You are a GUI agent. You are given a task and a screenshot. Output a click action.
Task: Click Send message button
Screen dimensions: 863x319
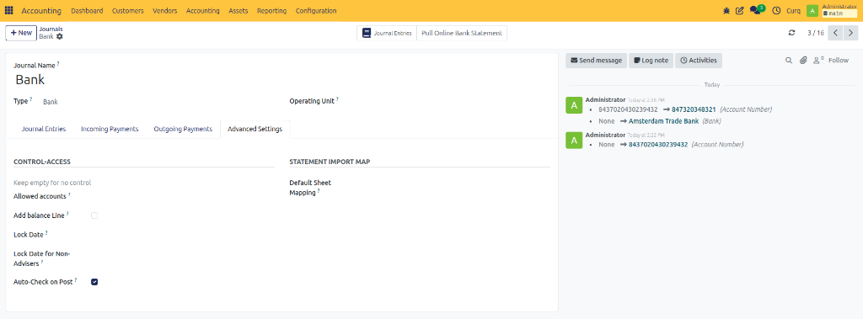pos(596,61)
